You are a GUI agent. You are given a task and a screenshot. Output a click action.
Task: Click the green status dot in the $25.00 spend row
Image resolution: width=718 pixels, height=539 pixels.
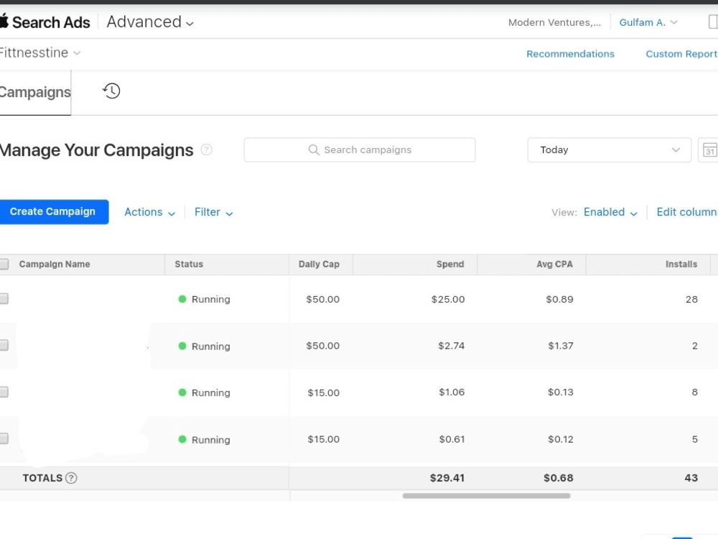[x=182, y=299]
